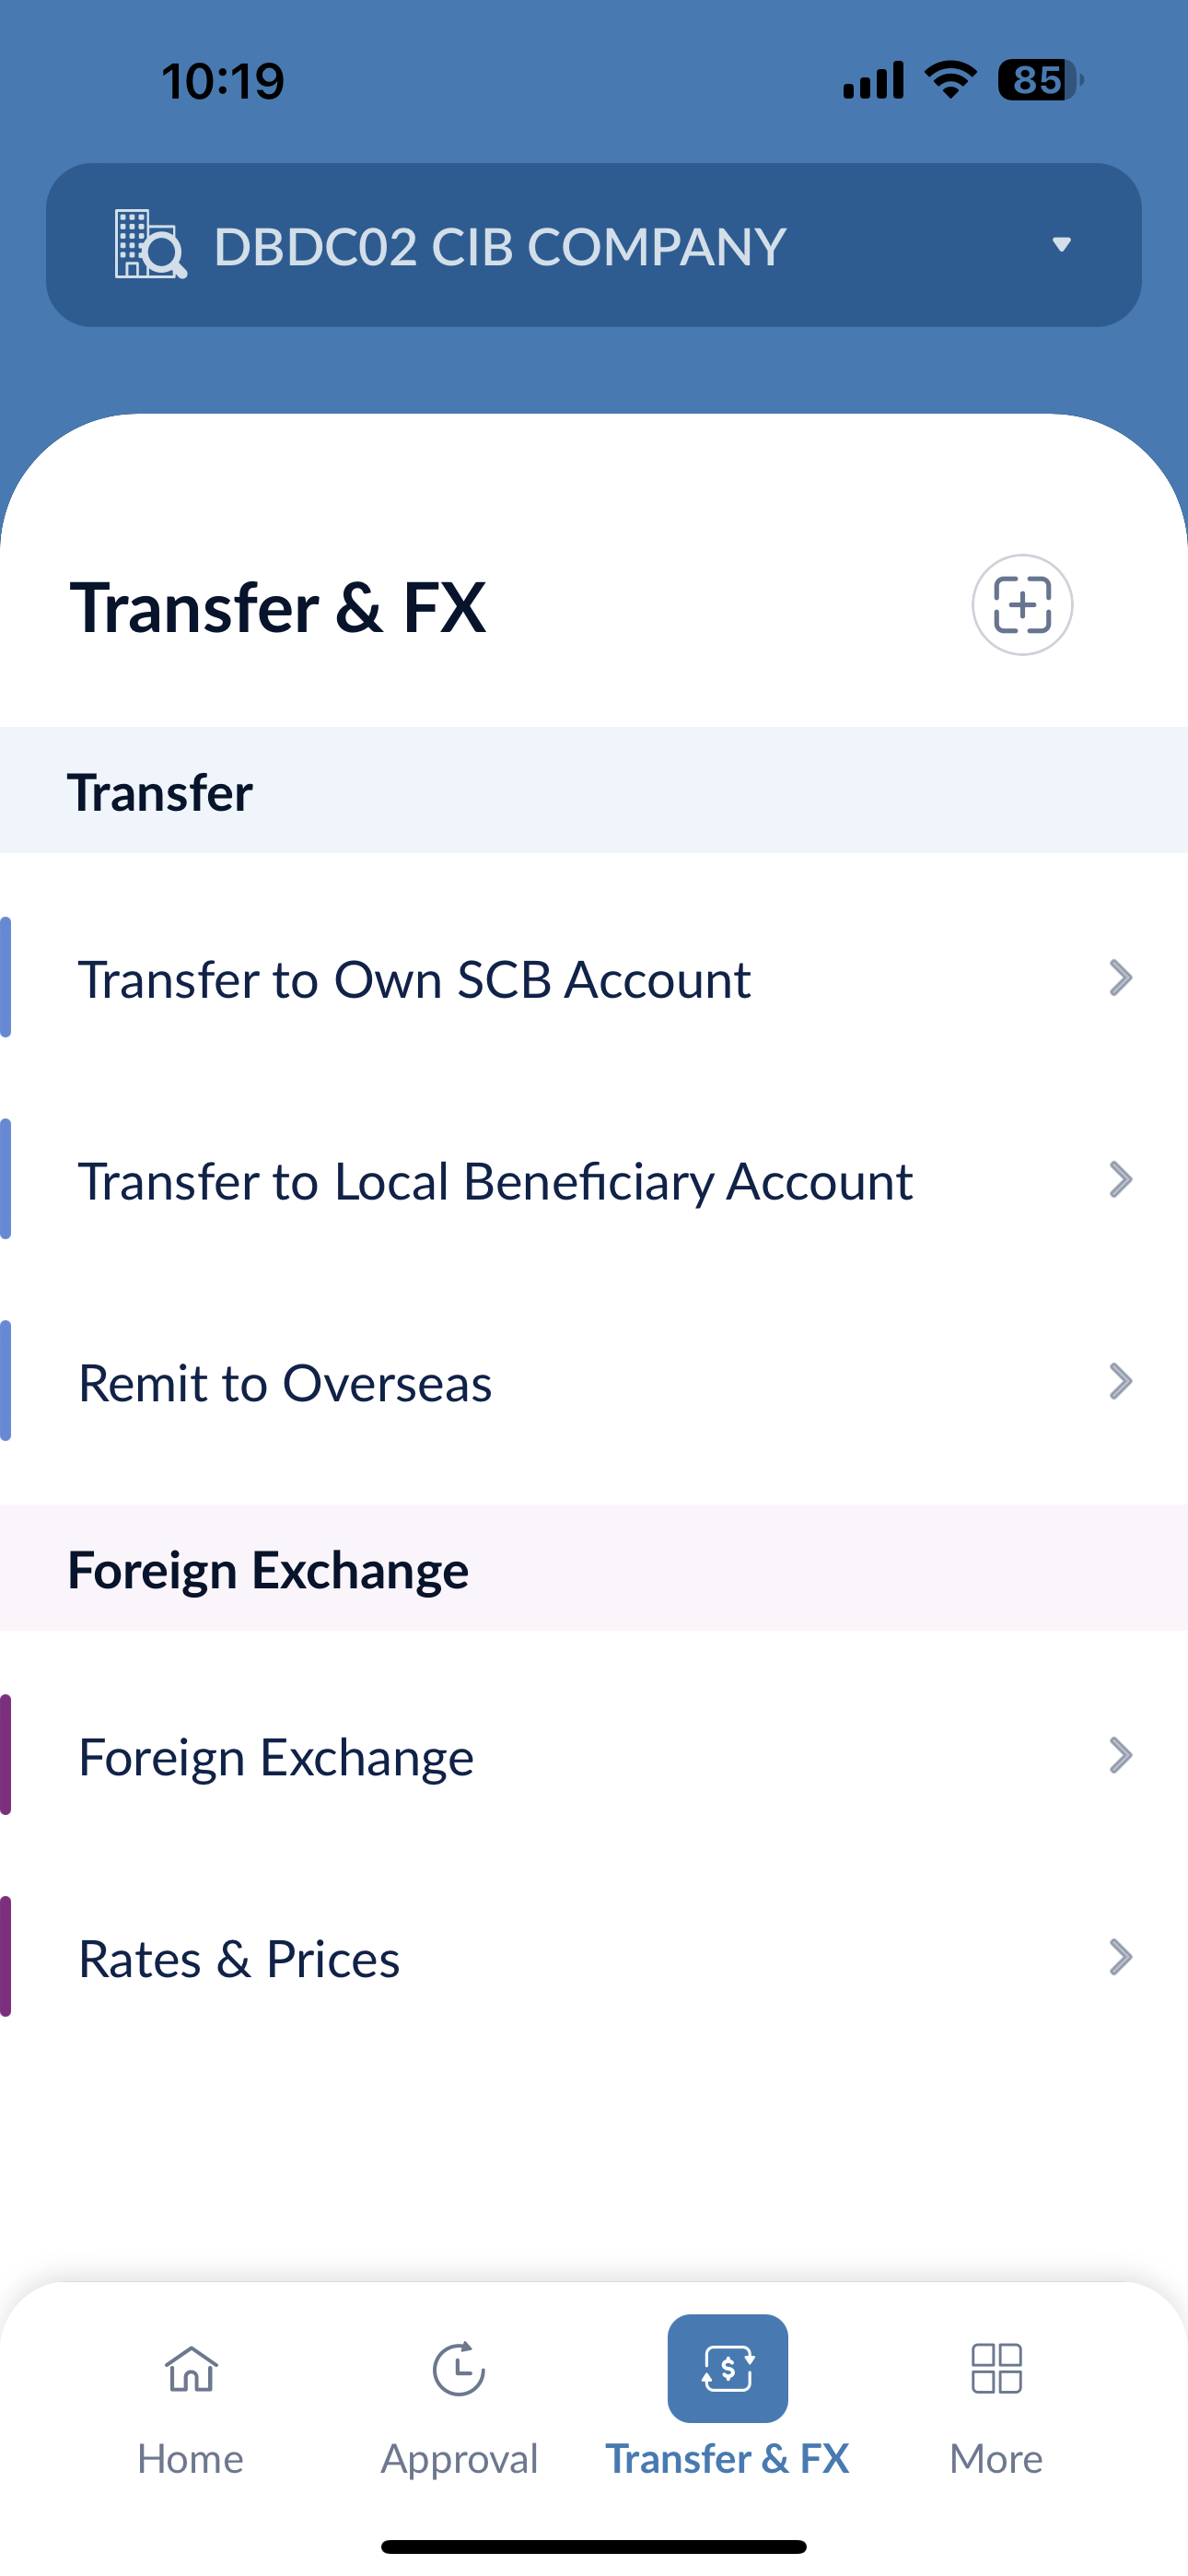Expand Rates & Prices chevron

1121,1957
